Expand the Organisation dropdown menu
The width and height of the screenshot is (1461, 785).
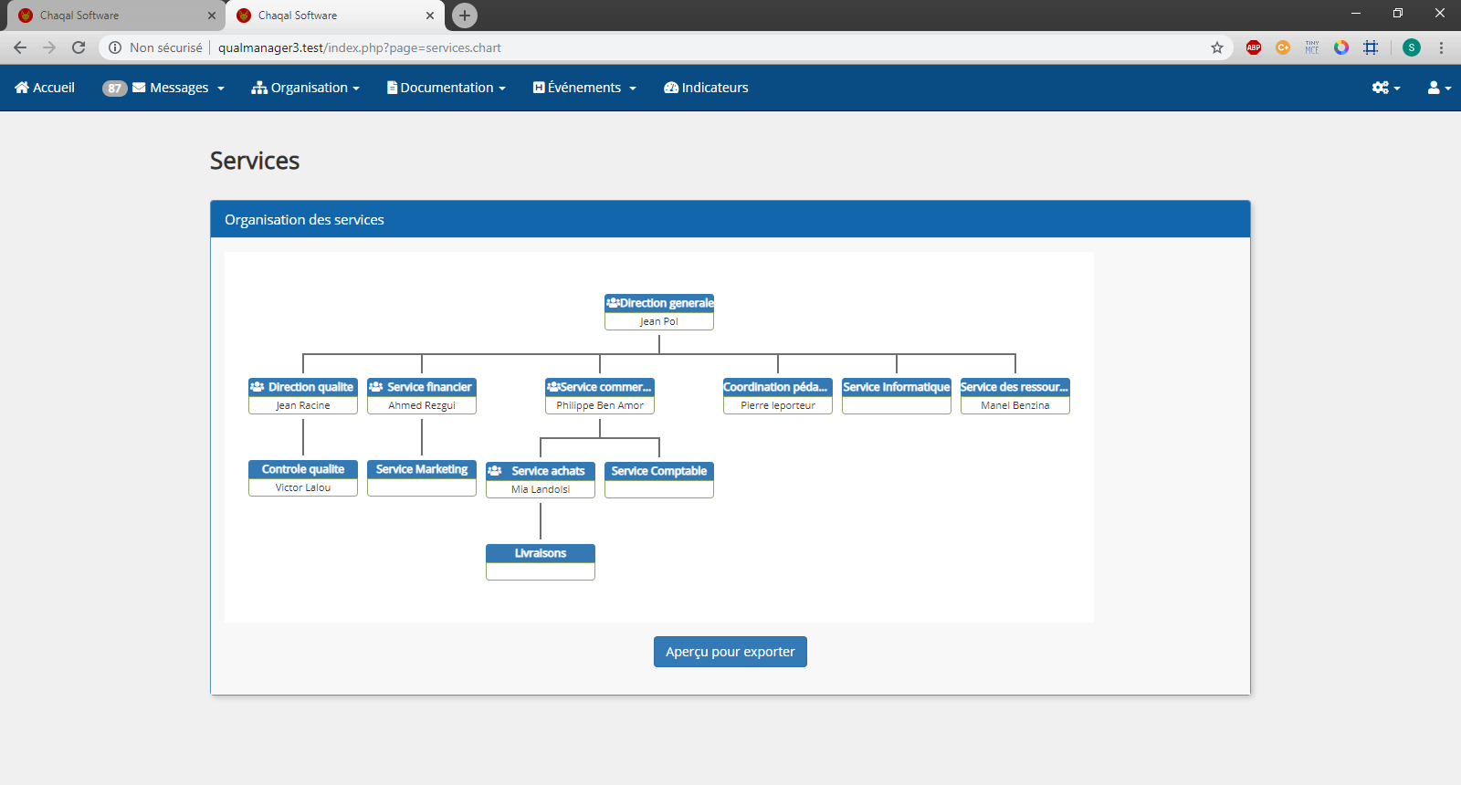coord(306,88)
